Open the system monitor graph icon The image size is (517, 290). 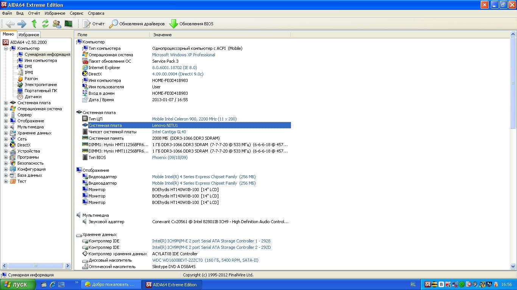69,24
